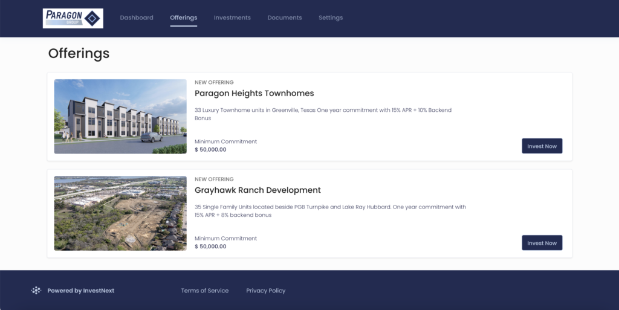Click the Paragon Heights $50,000.00 minimum commitment
The image size is (619, 310).
coord(210,150)
